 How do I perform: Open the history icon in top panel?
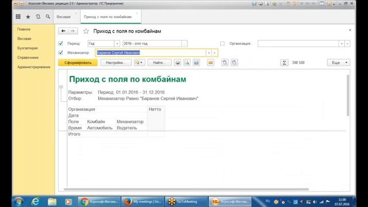[x=38, y=17]
